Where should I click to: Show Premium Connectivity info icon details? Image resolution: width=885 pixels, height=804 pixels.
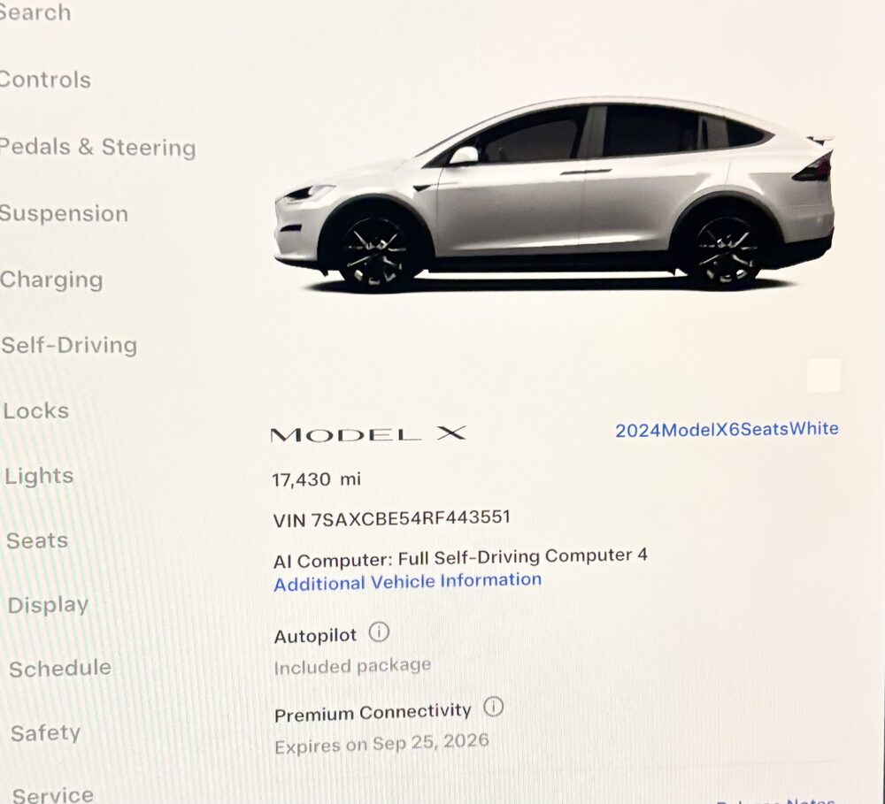493,707
